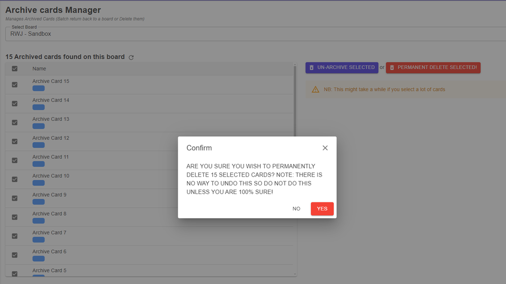Select the Archive Card 10 name text

(x=51, y=176)
